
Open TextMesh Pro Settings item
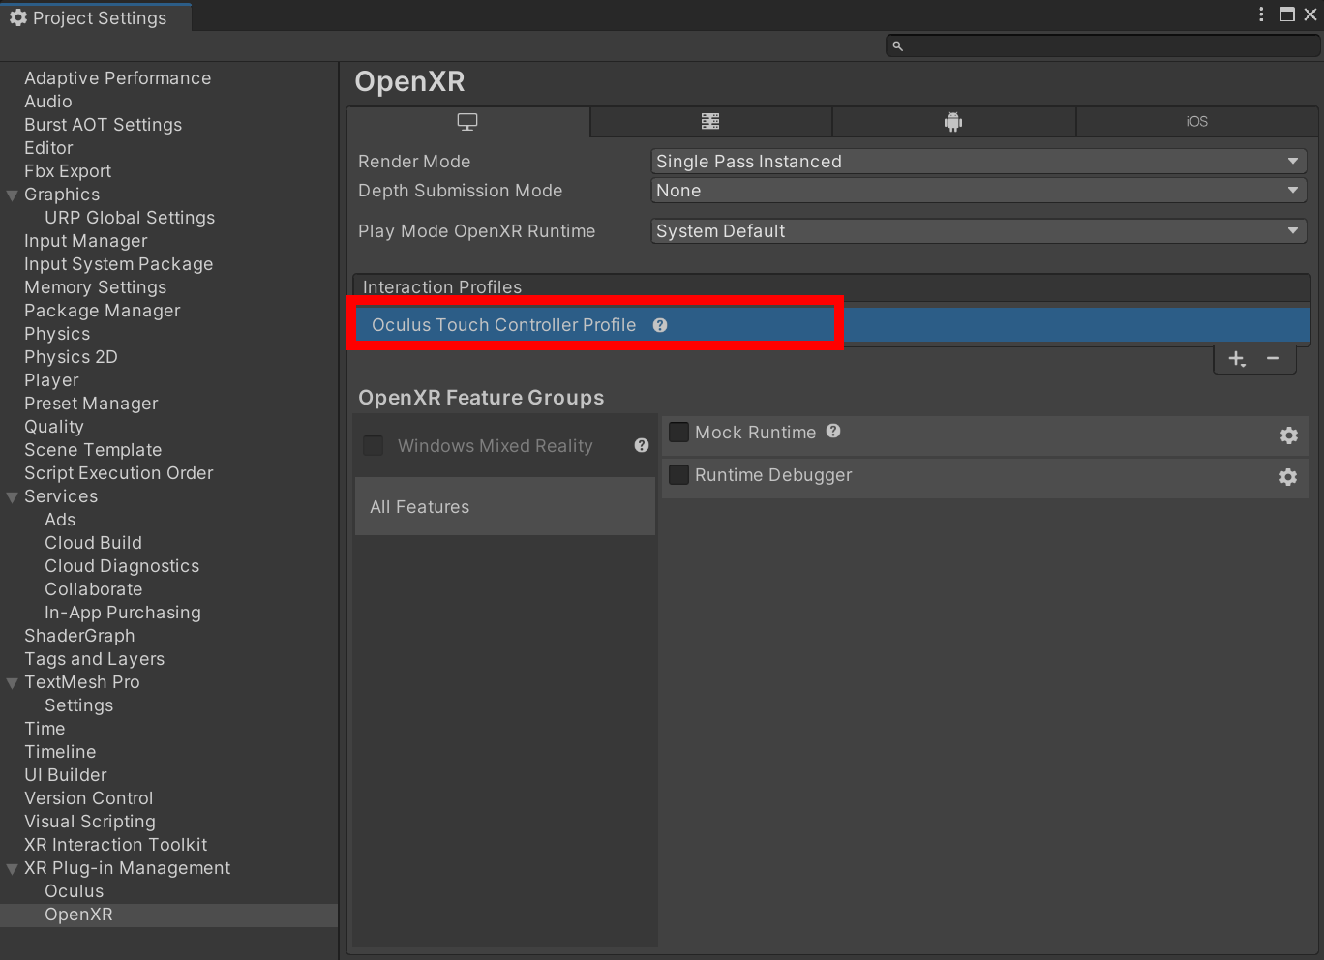[78, 705]
